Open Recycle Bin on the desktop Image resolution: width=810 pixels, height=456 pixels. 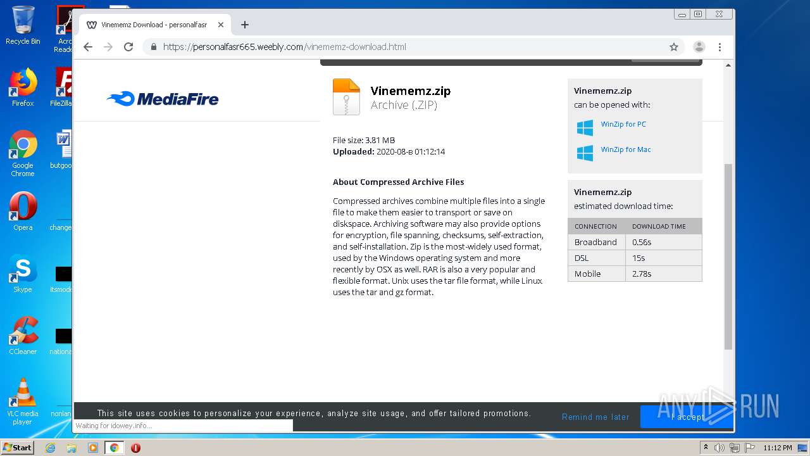coord(23,25)
